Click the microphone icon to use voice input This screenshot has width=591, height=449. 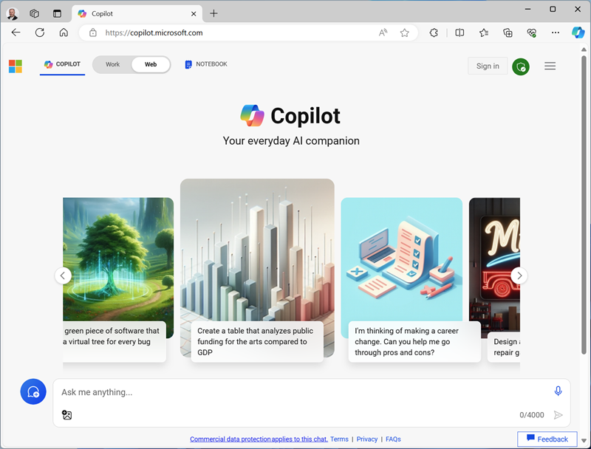point(558,391)
